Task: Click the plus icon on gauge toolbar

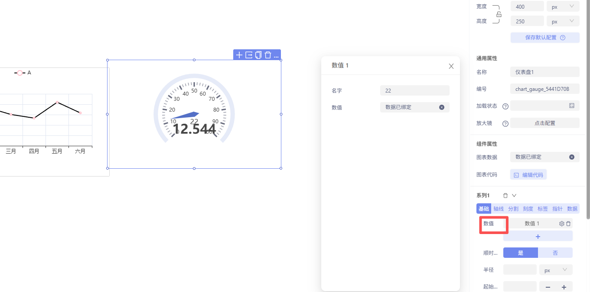Action: (239, 55)
